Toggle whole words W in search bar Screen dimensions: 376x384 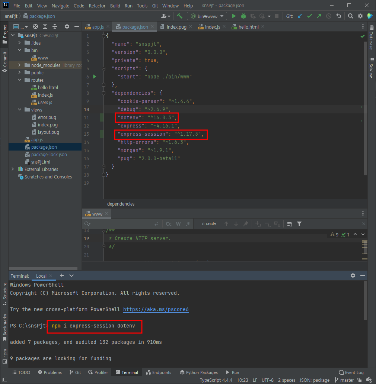tap(178, 224)
